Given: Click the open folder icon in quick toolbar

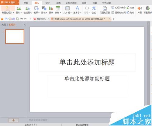Looking at the screenshot, I should pyautogui.click(x=2, y=19).
